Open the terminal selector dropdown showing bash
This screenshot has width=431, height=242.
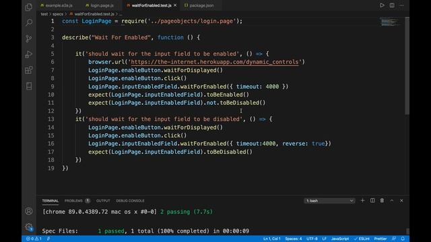(x=329, y=201)
